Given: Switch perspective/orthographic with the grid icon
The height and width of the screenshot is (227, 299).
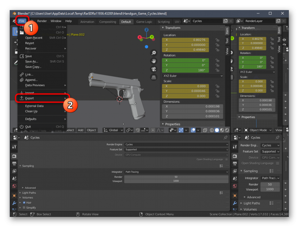Looking at the screenshot, I should 154,77.
